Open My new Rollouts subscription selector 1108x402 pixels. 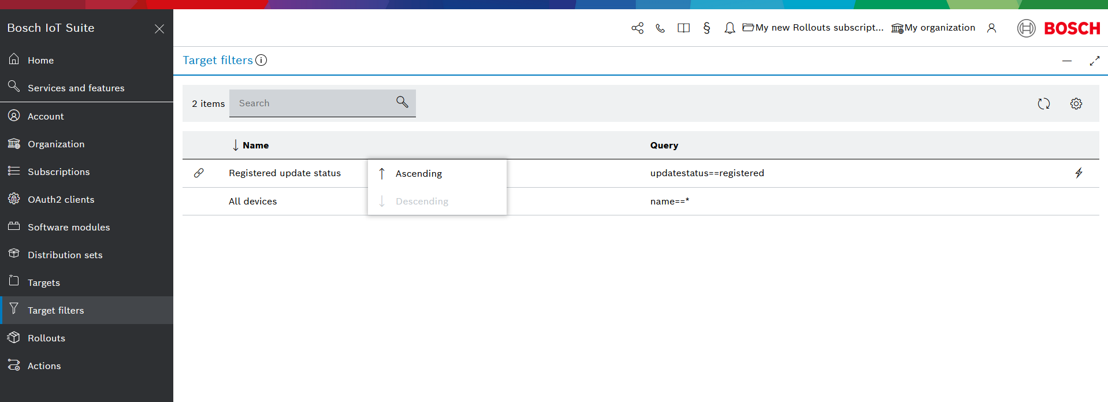pos(813,28)
